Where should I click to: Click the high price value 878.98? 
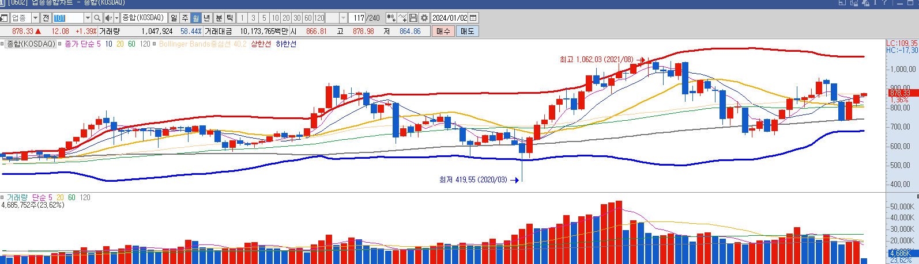[363, 31]
